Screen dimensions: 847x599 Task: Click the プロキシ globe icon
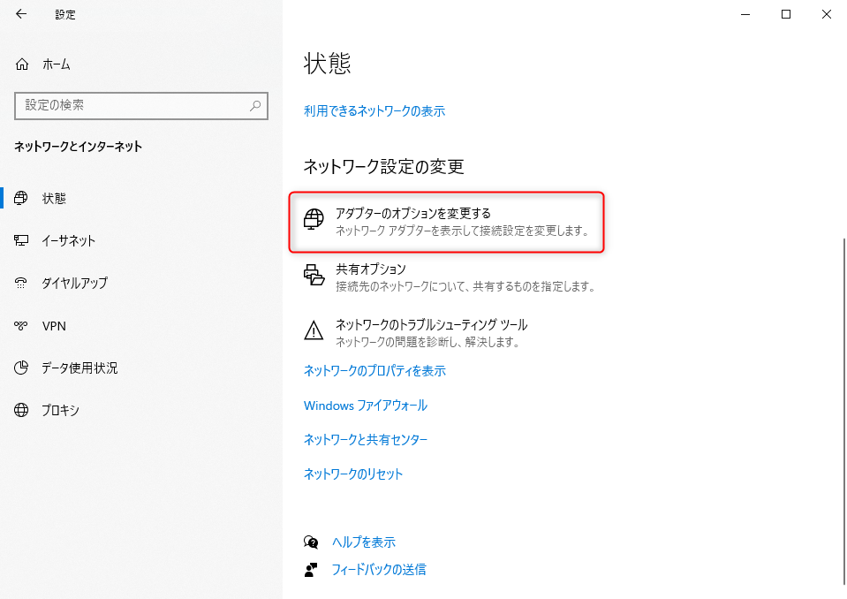coord(21,410)
